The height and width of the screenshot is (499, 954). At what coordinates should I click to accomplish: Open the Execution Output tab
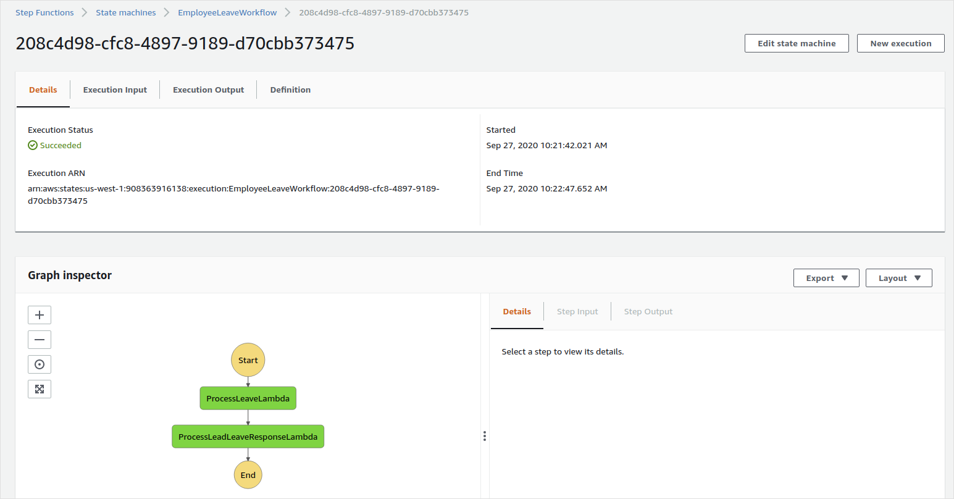point(208,90)
